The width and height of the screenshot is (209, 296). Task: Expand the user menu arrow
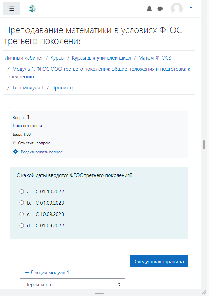tap(191, 8)
